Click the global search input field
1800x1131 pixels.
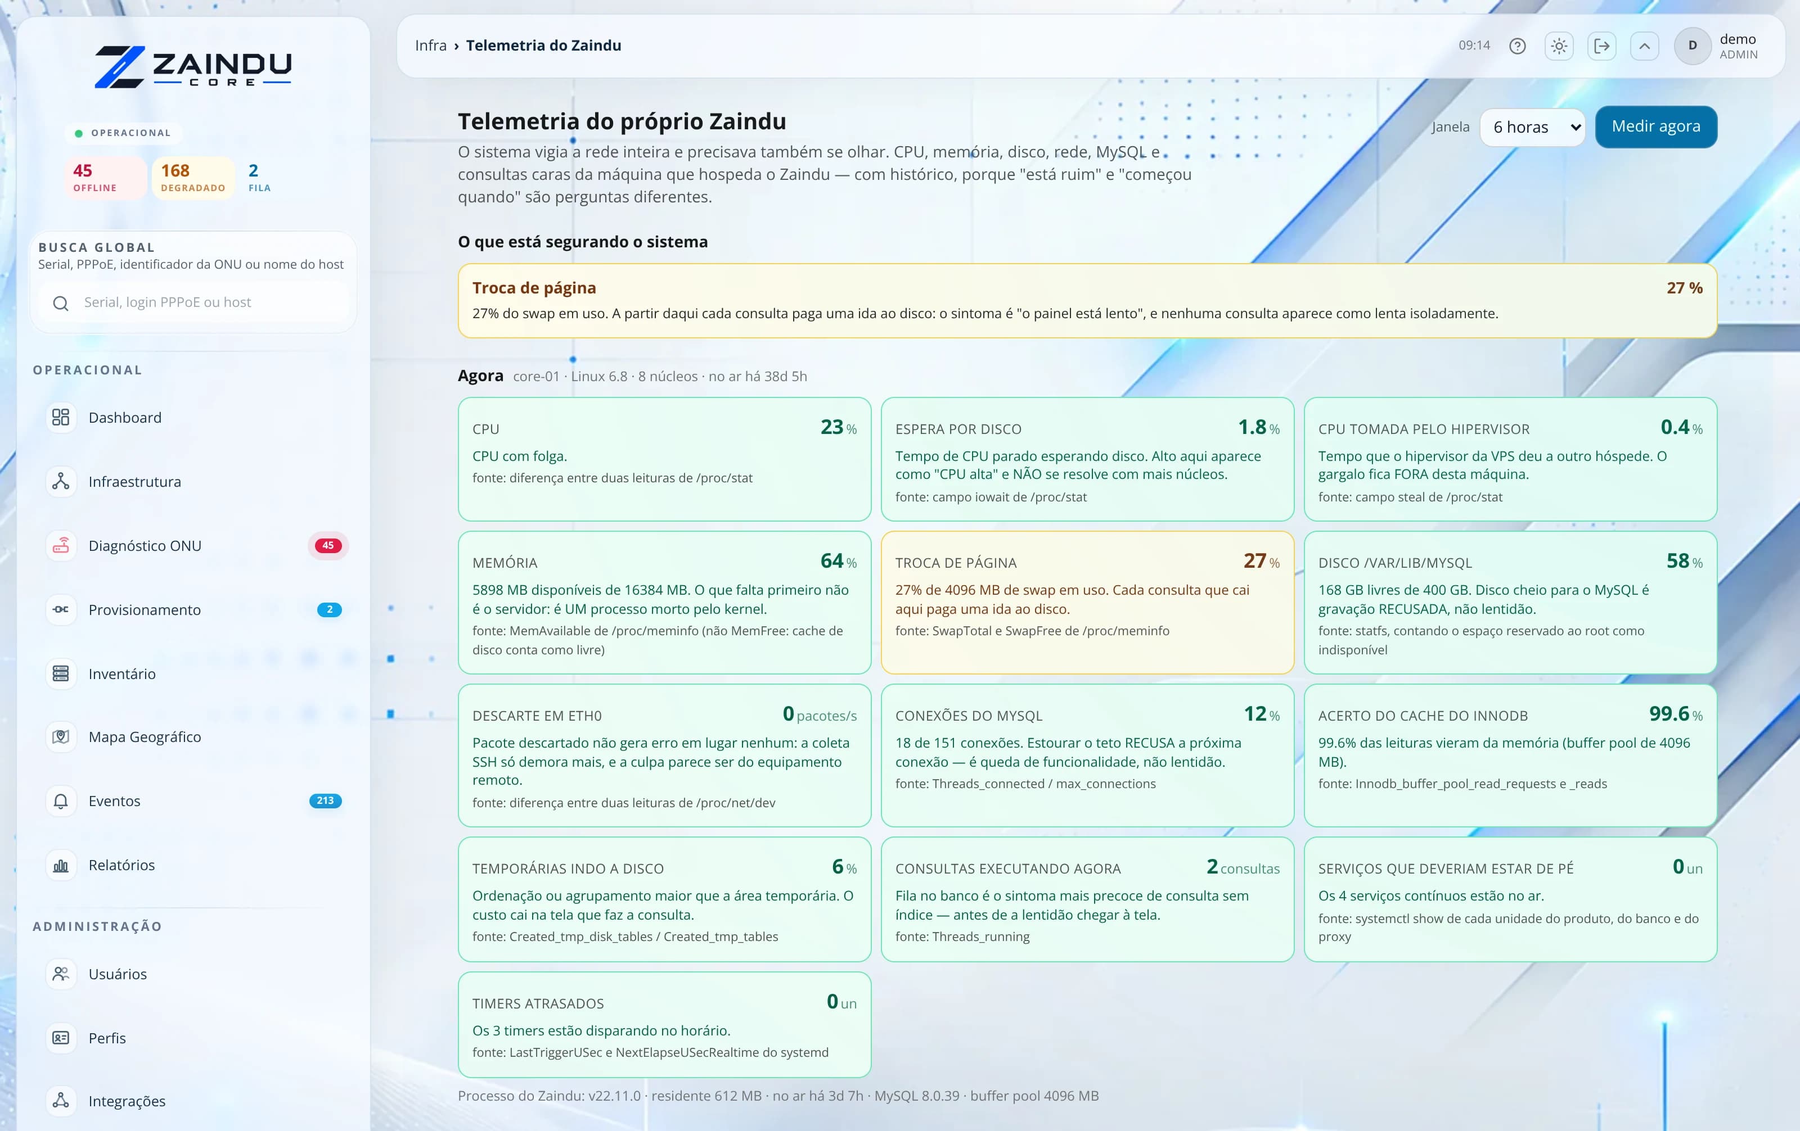point(193,302)
